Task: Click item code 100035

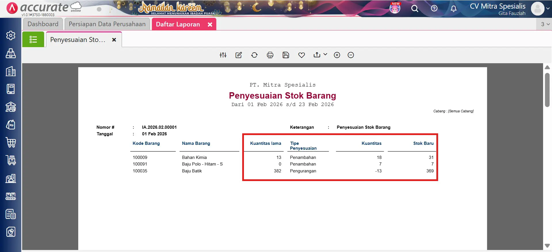Action: (x=140, y=171)
